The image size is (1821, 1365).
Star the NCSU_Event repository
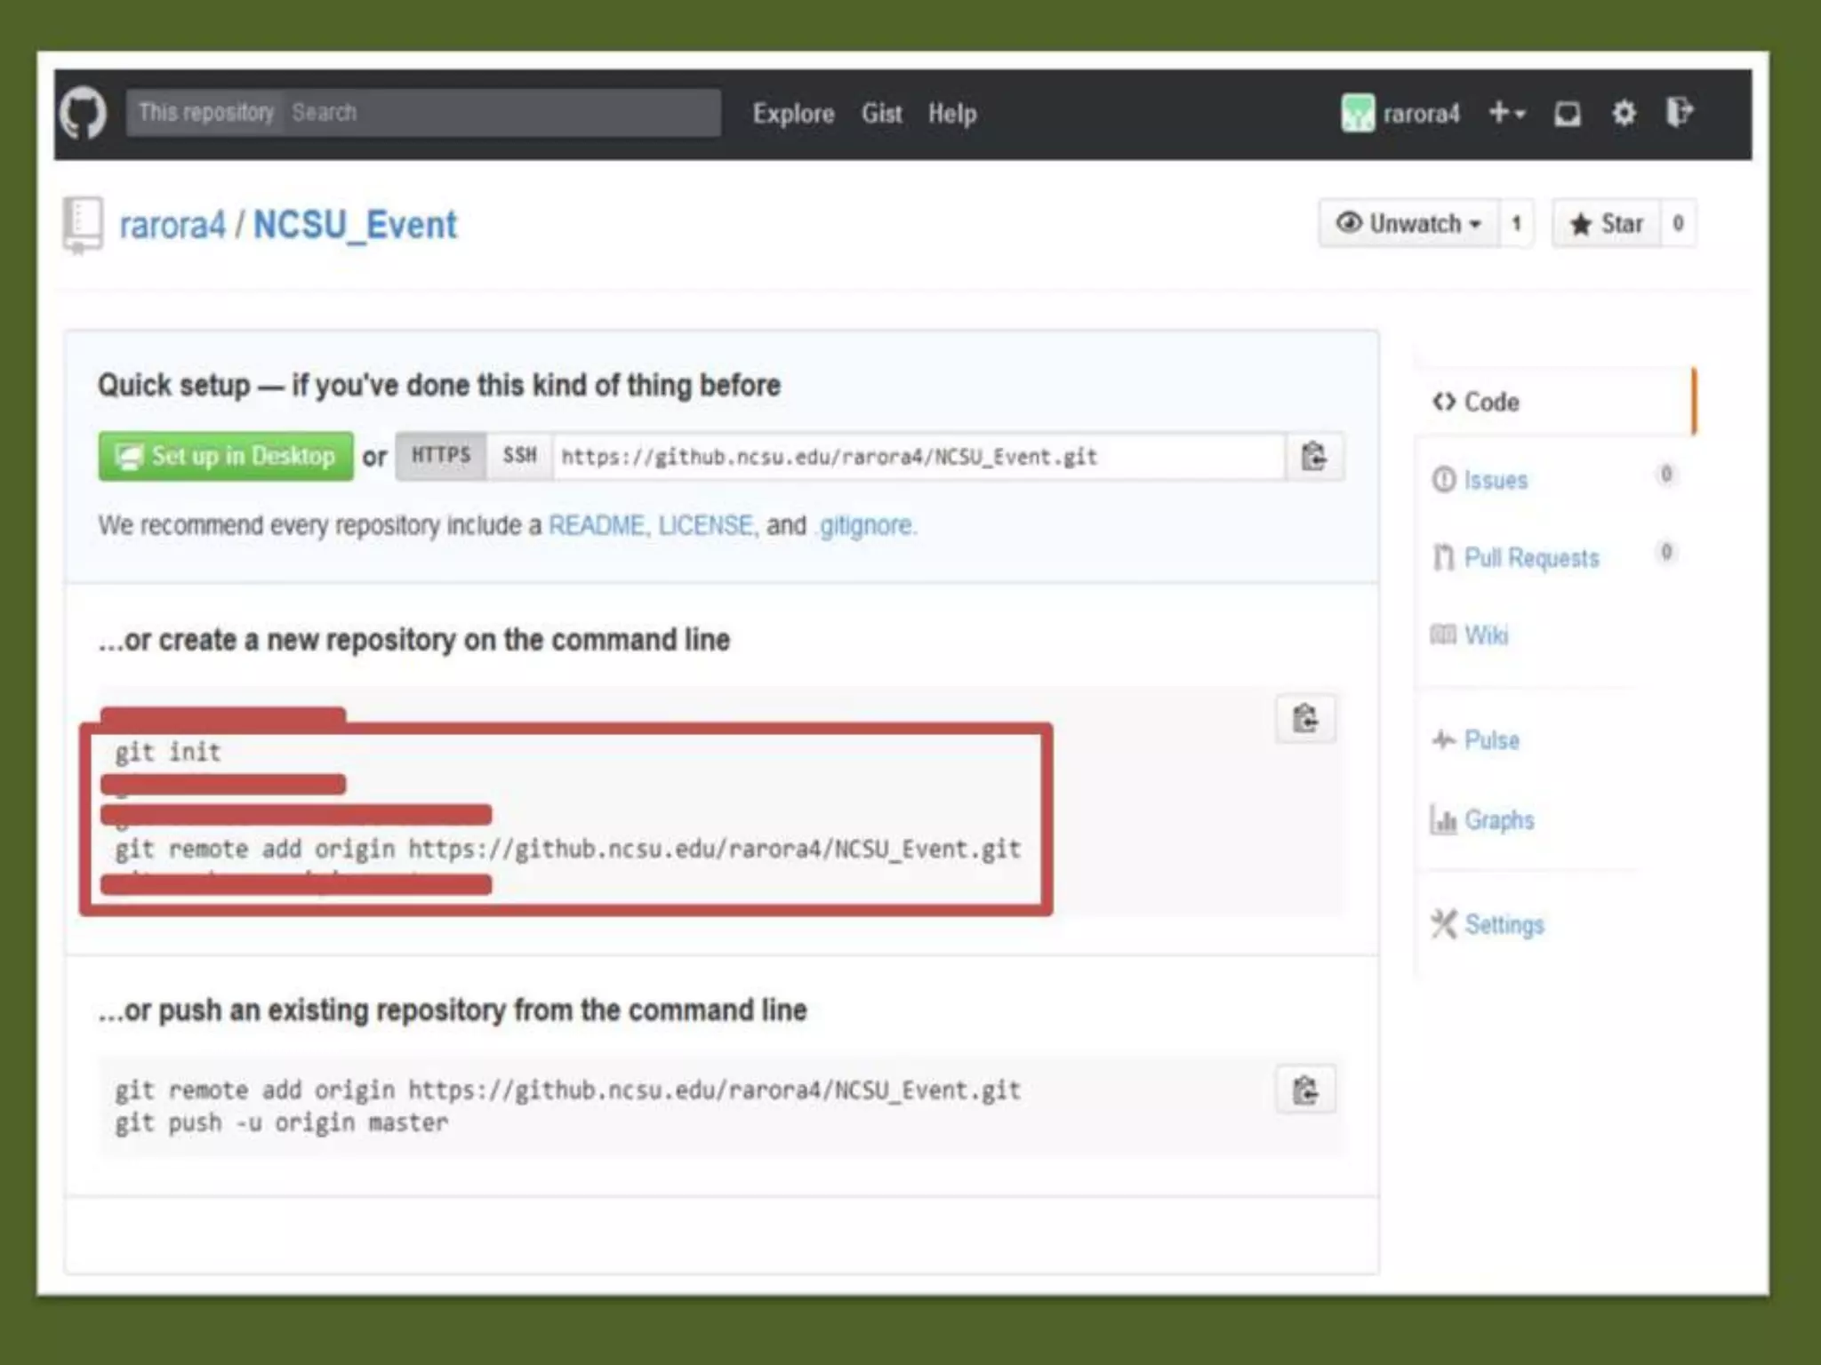click(x=1607, y=224)
